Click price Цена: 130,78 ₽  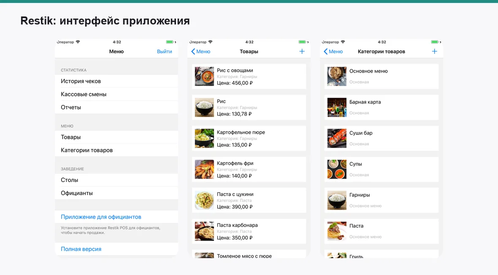(x=234, y=114)
